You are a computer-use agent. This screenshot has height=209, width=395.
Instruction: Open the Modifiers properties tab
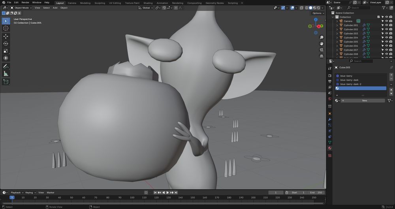tap(330, 119)
